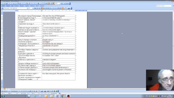Click the spelling status book icon
174x98 pixels.
(60, 93)
